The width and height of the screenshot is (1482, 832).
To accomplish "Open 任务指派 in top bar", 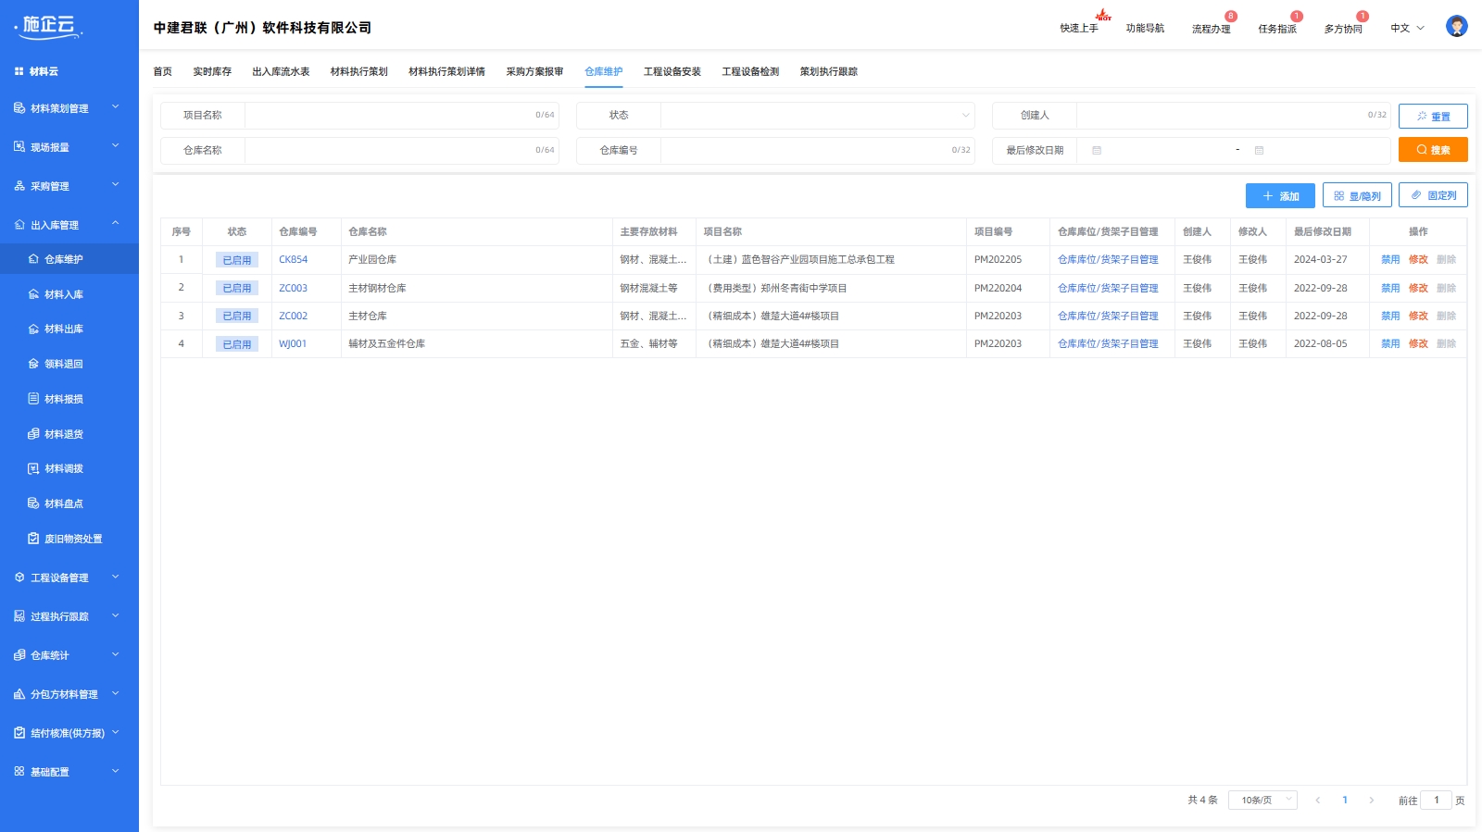I will pos(1277,29).
